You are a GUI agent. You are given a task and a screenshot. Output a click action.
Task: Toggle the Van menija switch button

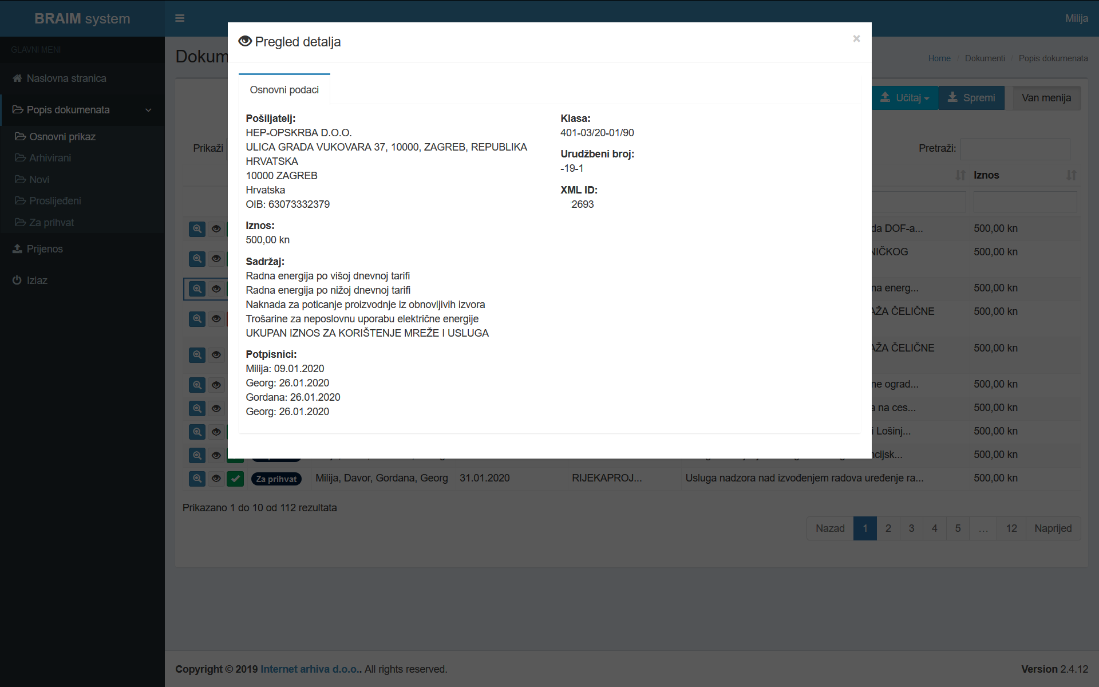[1046, 98]
